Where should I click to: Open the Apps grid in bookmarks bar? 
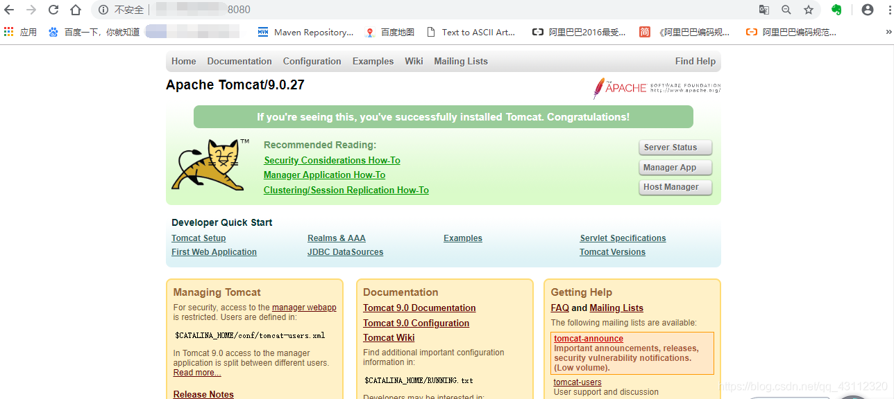20,32
